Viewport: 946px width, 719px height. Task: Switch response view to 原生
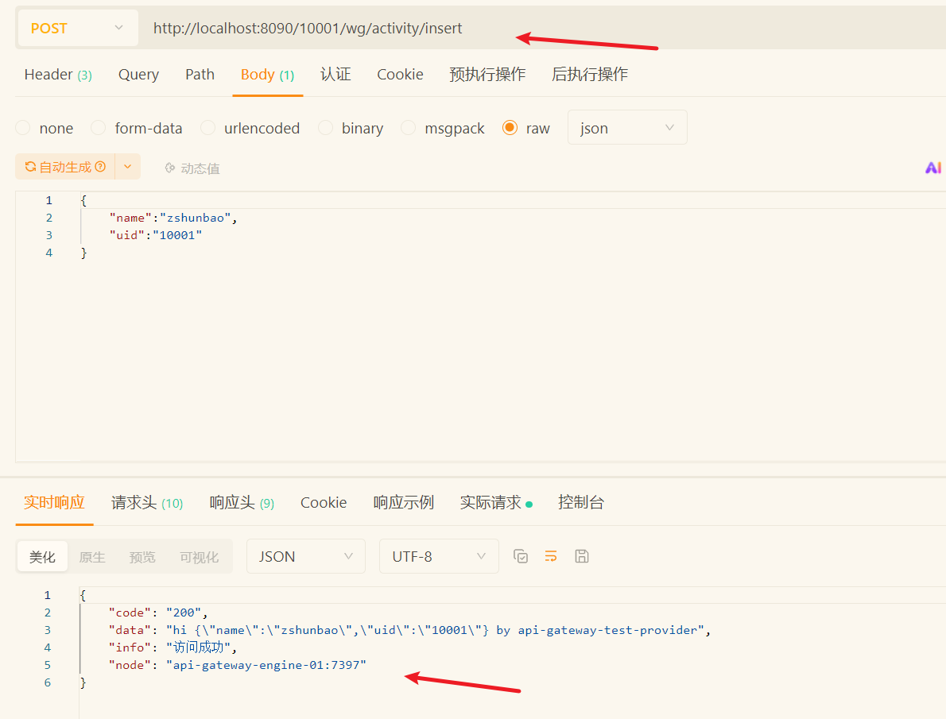pos(92,557)
